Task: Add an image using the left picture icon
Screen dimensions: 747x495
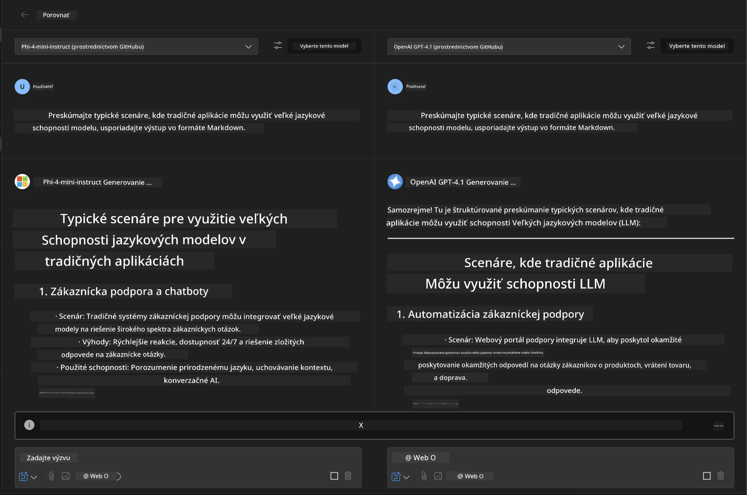Action: (66, 476)
